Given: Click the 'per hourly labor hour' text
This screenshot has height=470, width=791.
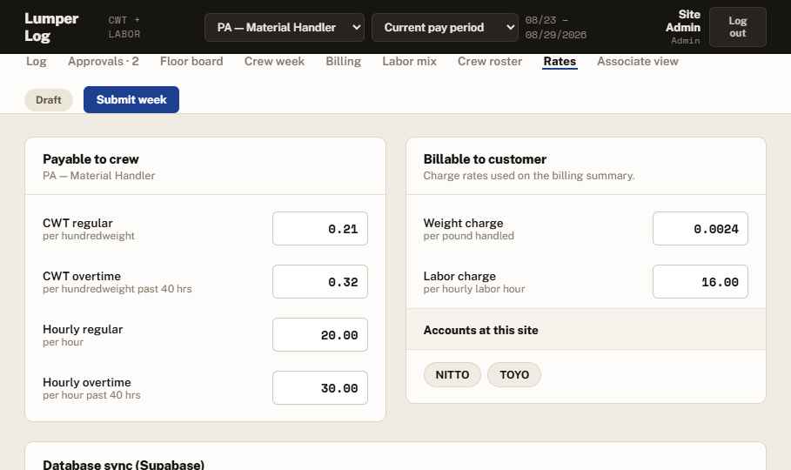Looking at the screenshot, I should click(474, 289).
